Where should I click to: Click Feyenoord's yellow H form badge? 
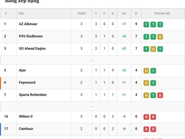tap(146, 83)
